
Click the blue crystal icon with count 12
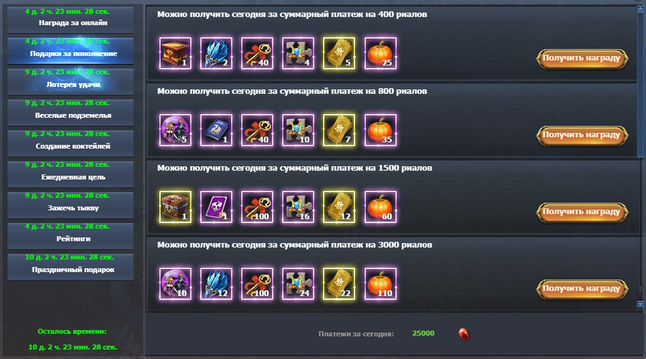point(217,284)
